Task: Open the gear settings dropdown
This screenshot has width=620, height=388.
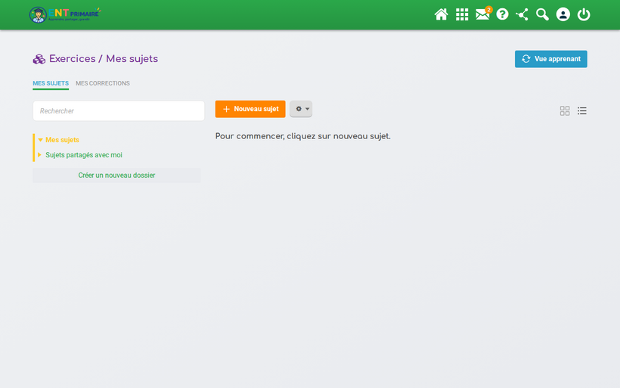Action: click(301, 109)
